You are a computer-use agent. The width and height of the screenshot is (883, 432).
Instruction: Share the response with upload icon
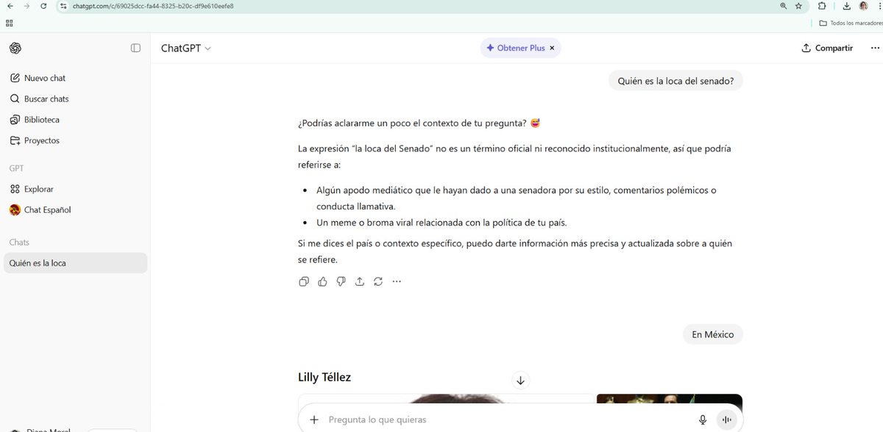[360, 281]
